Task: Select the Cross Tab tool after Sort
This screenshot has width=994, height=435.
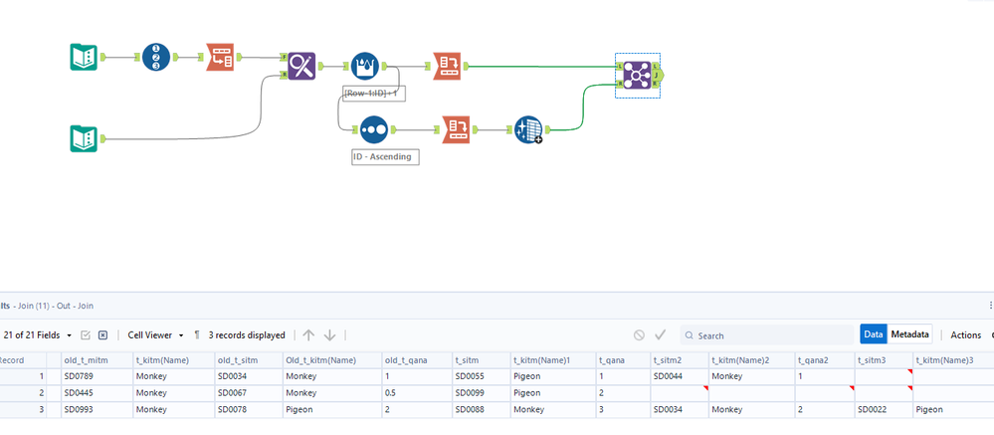Action: point(456,129)
